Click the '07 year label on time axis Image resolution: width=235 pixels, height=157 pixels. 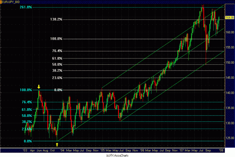point(182,150)
